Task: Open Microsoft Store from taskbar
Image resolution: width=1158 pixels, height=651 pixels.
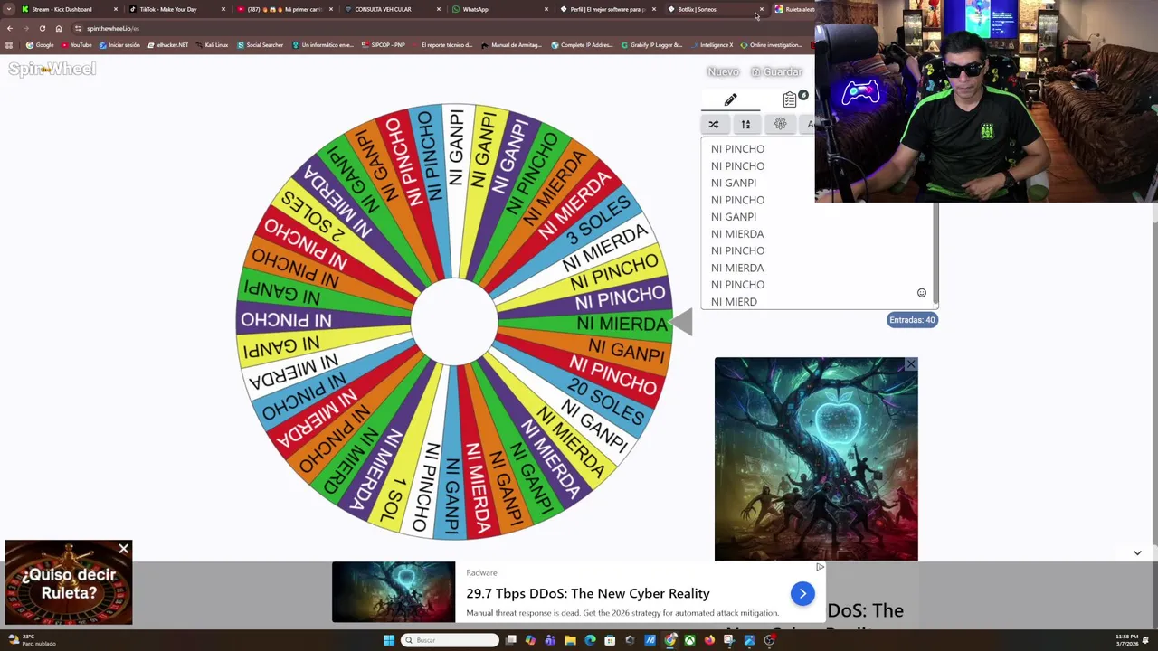Action: pyautogui.click(x=610, y=640)
